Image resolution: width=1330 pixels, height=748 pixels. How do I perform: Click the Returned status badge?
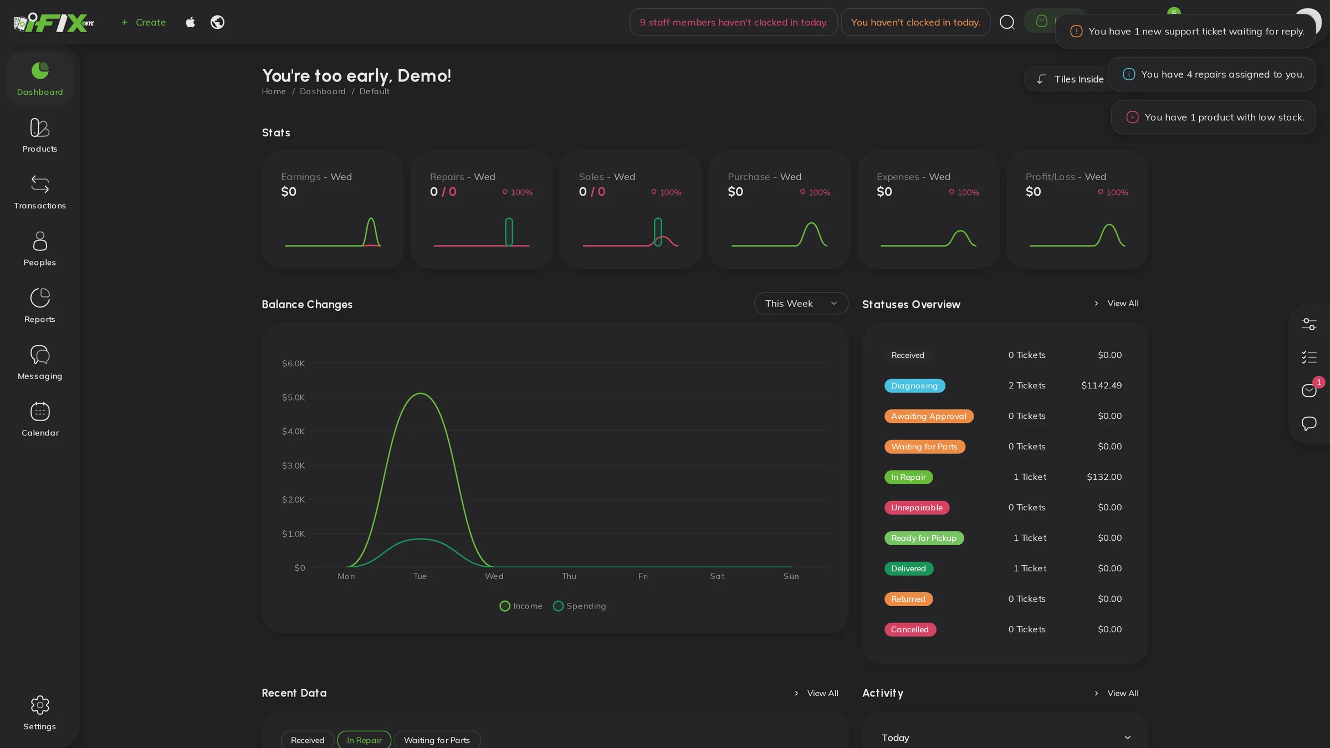pos(908,600)
